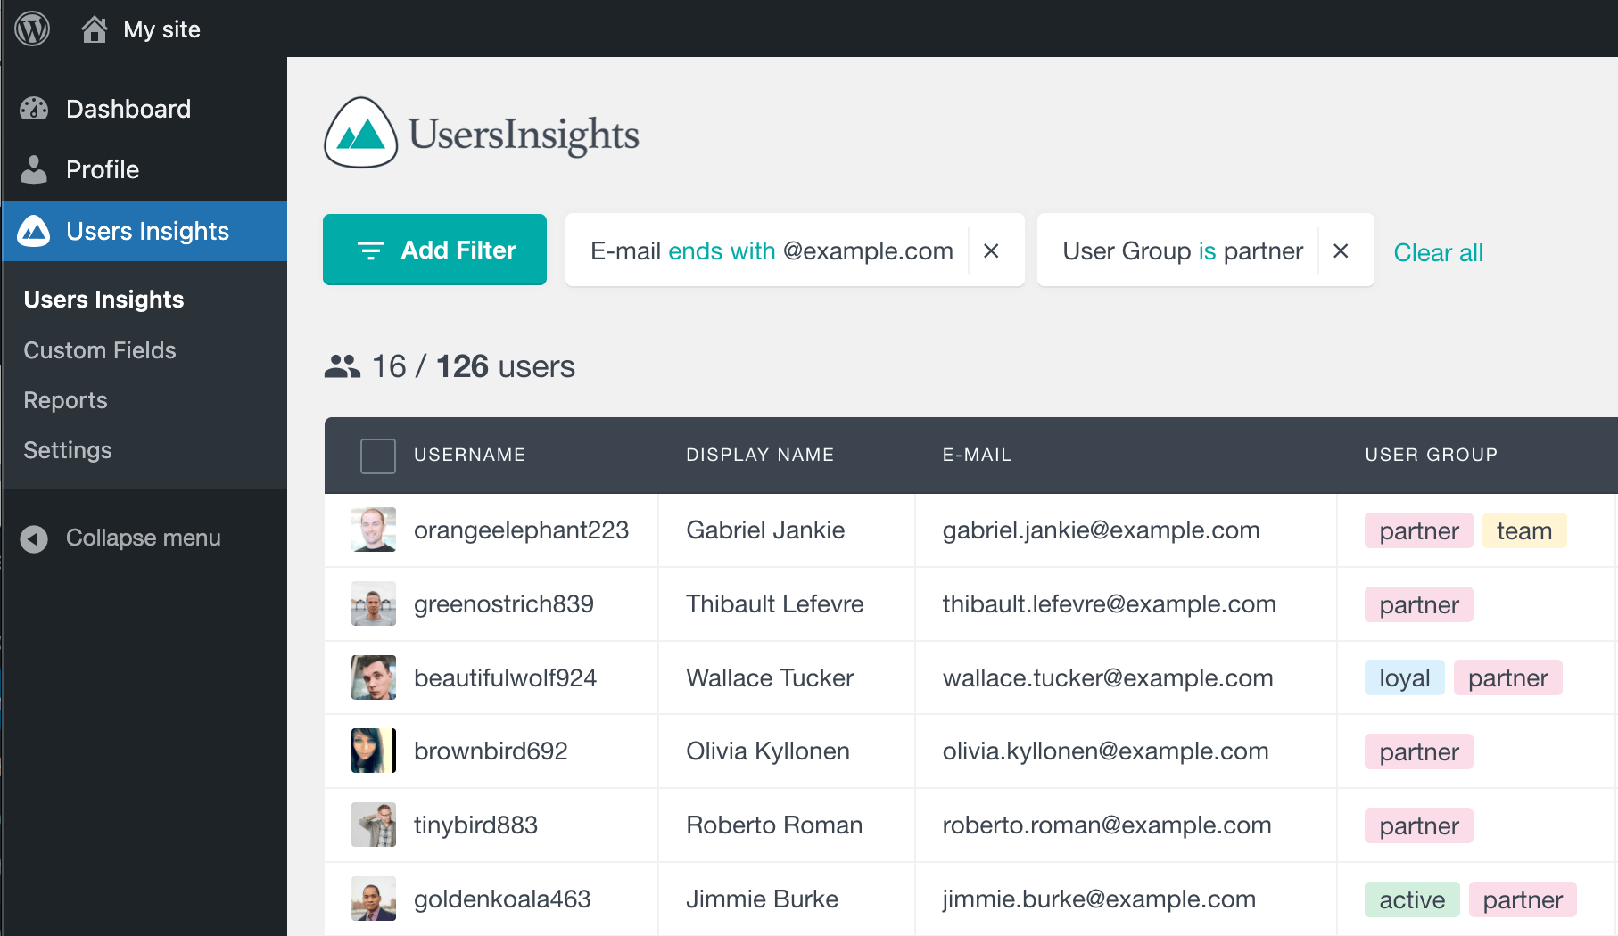Click the partner tag in Gabriel Jankie's row
The width and height of the screenshot is (1618, 936).
pyautogui.click(x=1419, y=530)
